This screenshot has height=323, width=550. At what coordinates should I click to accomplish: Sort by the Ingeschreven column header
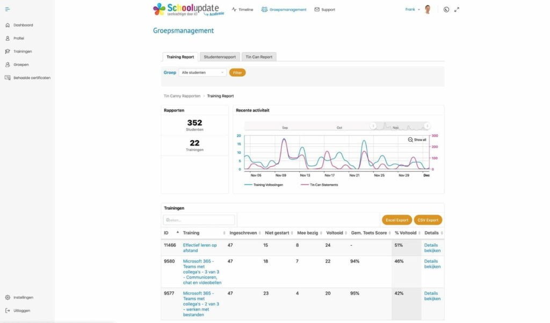tap(245, 233)
